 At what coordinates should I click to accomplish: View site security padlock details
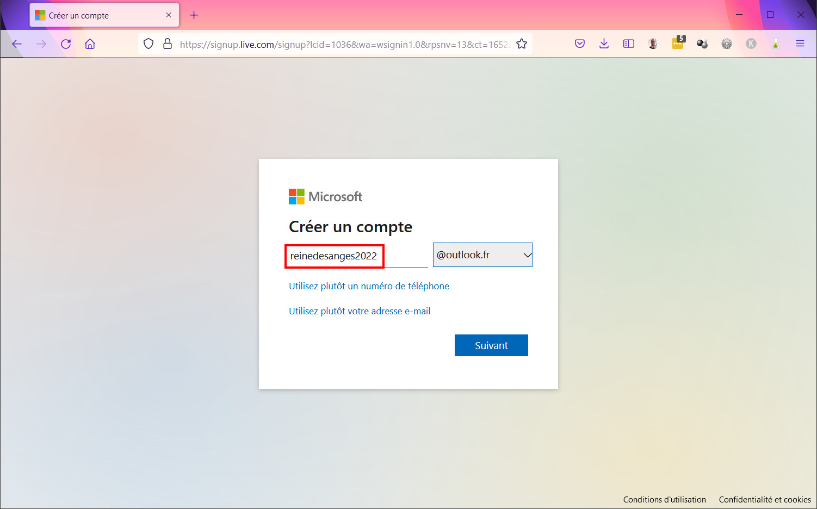(168, 44)
